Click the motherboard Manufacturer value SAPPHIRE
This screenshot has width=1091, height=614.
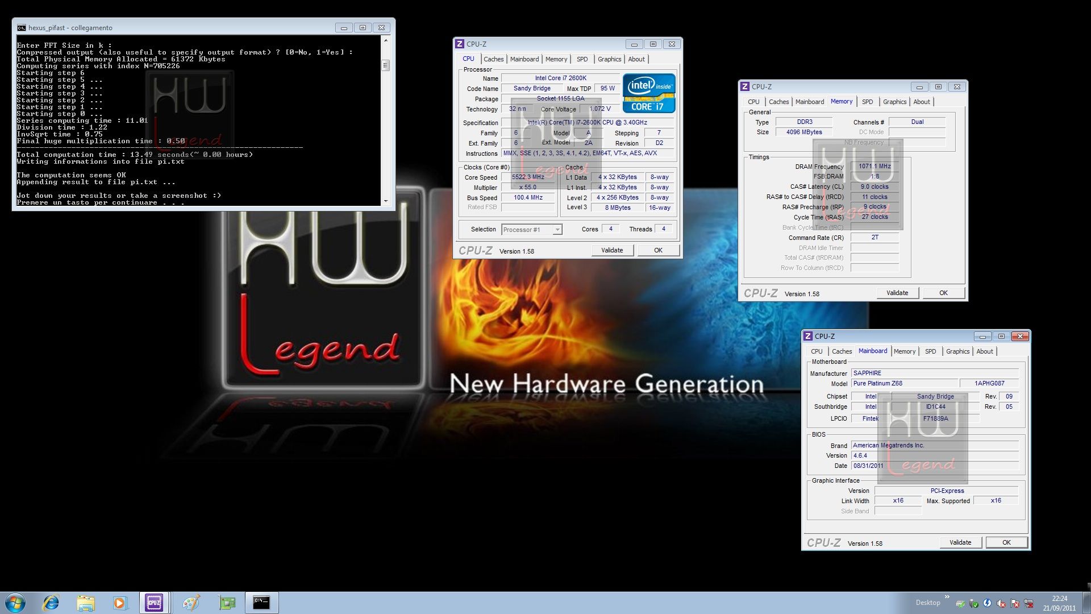(935, 374)
